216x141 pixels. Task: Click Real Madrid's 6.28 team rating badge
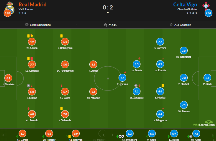(x=7, y=13)
